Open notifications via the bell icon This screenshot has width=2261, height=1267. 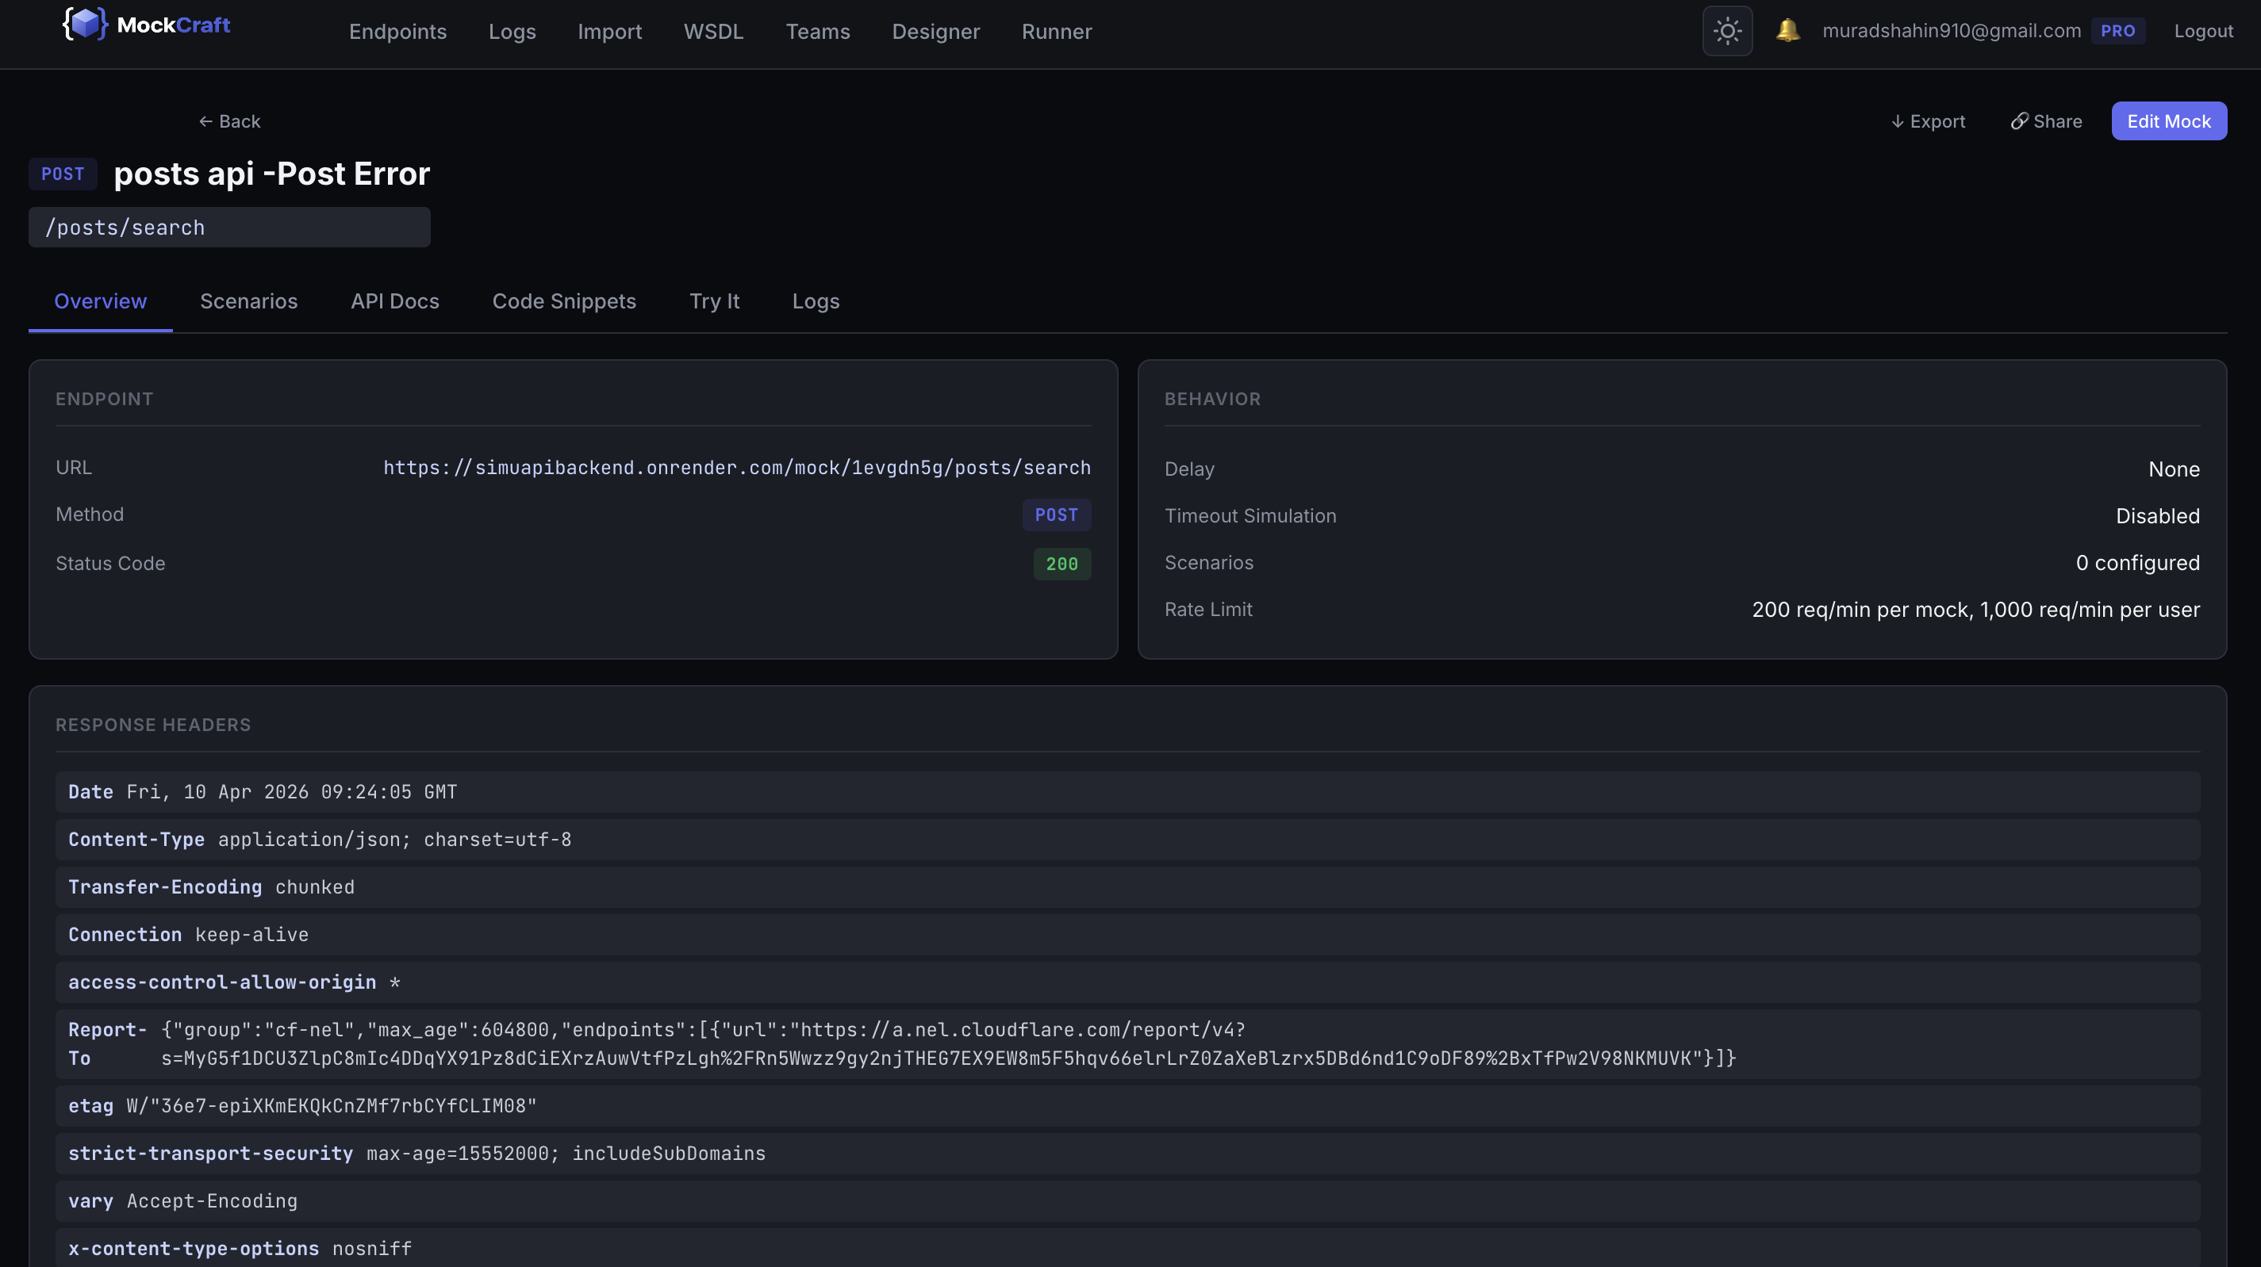(x=1787, y=31)
